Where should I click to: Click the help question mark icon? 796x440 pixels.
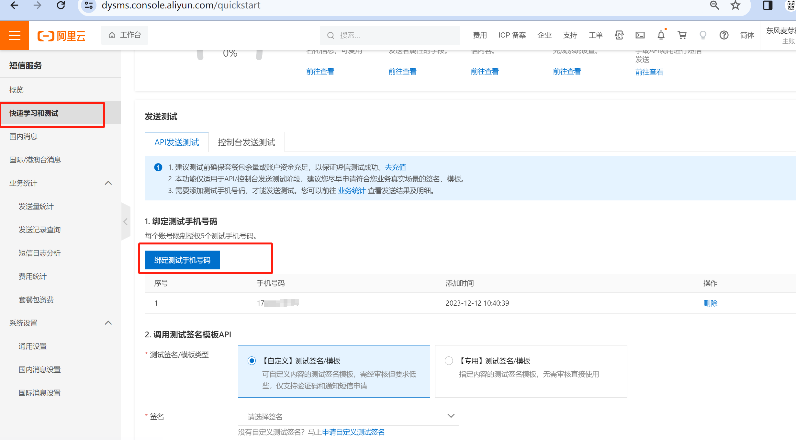click(x=724, y=35)
